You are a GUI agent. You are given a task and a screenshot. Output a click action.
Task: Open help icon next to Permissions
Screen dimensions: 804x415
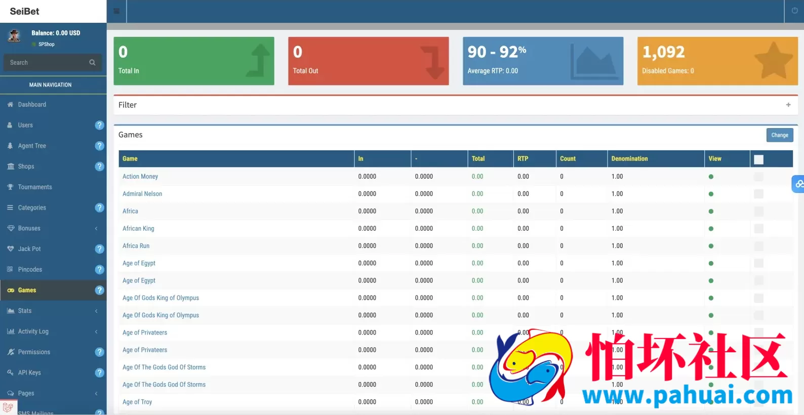point(100,352)
